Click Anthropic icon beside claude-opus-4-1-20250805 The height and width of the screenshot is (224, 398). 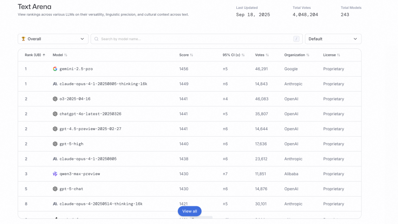click(55, 159)
